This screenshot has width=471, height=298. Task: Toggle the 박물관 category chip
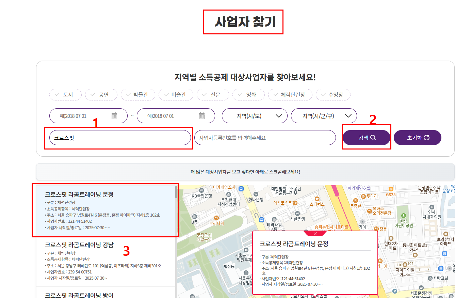click(x=138, y=95)
